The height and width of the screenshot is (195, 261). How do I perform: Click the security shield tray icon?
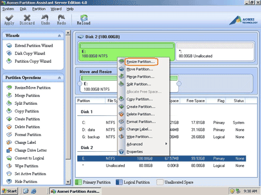pos(232,191)
